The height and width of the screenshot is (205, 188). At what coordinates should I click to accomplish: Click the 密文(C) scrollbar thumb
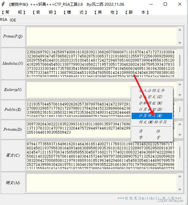point(180,152)
